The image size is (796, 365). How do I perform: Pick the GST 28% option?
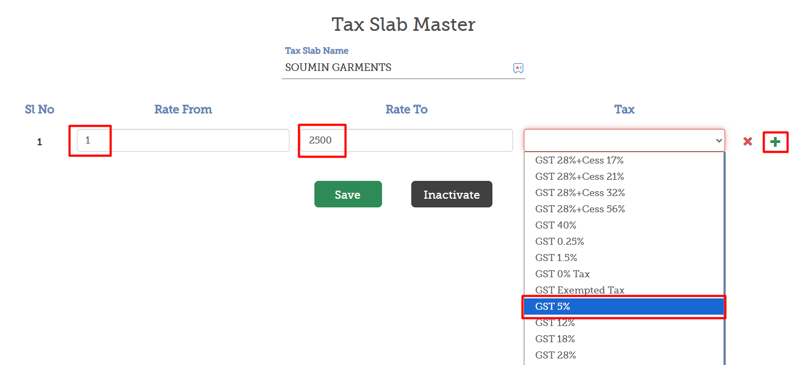tap(623, 355)
